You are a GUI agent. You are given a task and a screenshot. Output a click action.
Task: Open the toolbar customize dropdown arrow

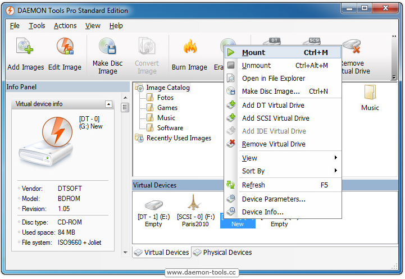(394, 77)
